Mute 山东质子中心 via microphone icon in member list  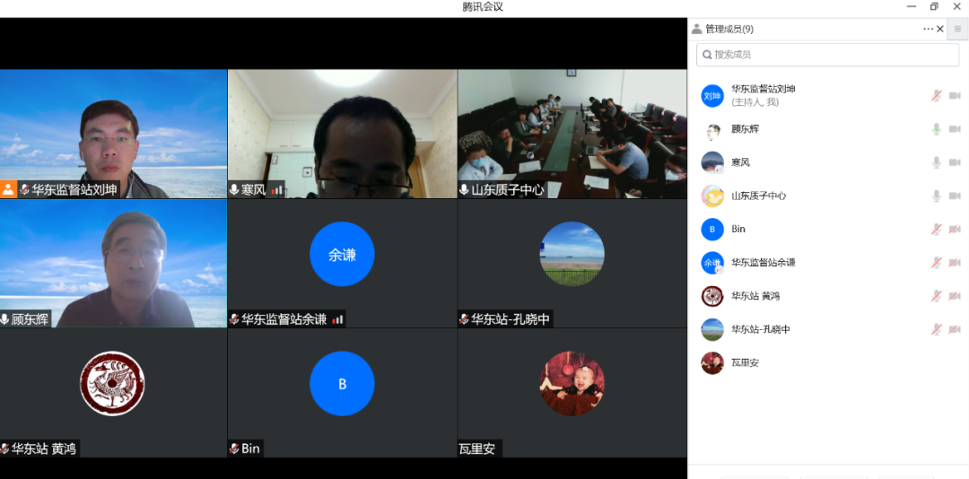click(x=937, y=196)
